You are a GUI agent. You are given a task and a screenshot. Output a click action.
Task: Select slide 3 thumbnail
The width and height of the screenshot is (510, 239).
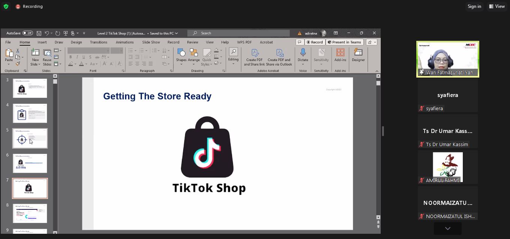[x=30, y=88]
